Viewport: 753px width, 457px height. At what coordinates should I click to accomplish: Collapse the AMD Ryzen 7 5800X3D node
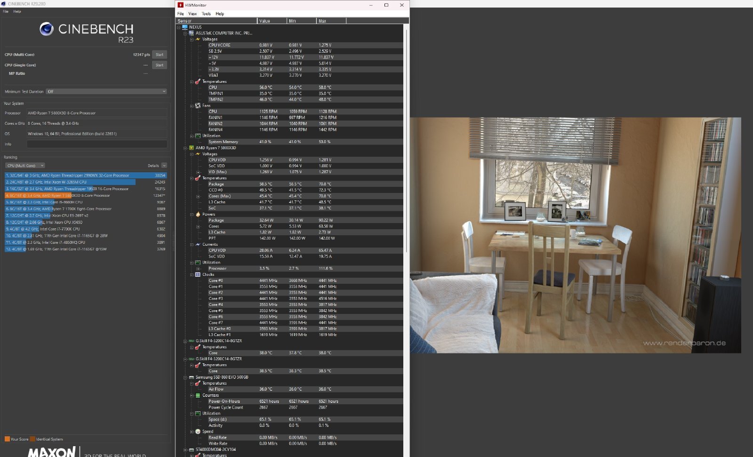point(185,148)
